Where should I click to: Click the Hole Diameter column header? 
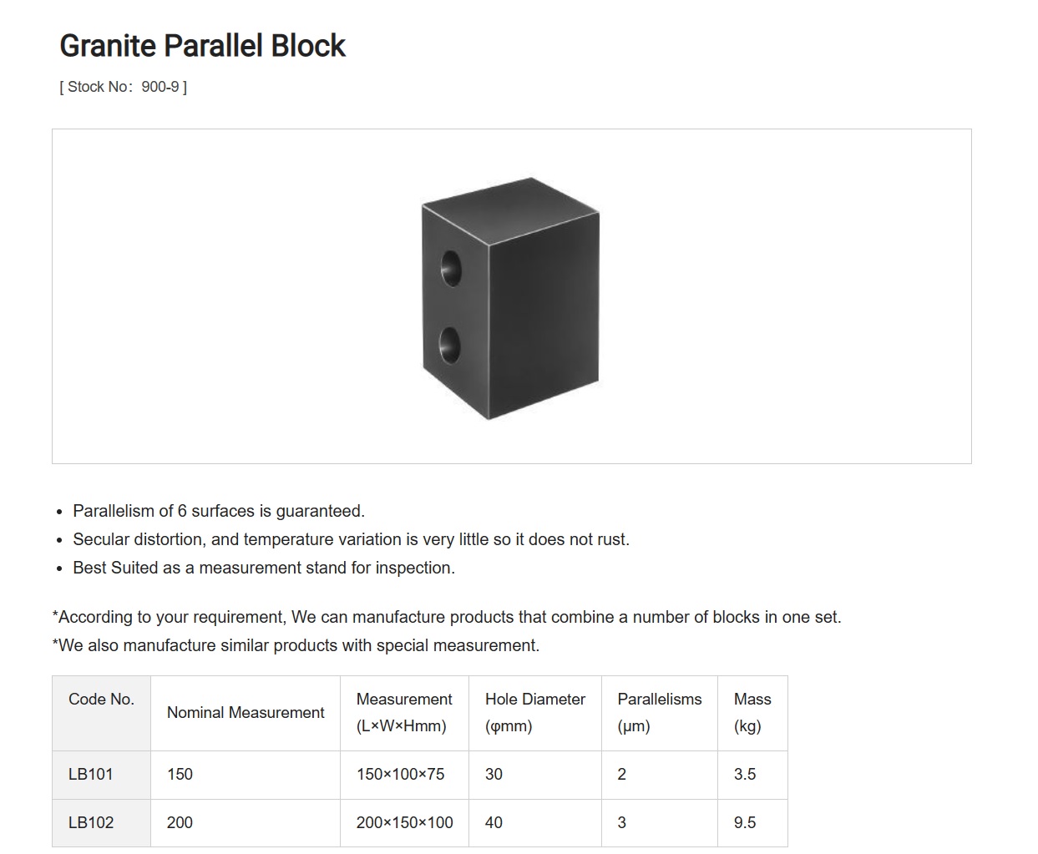coord(535,713)
